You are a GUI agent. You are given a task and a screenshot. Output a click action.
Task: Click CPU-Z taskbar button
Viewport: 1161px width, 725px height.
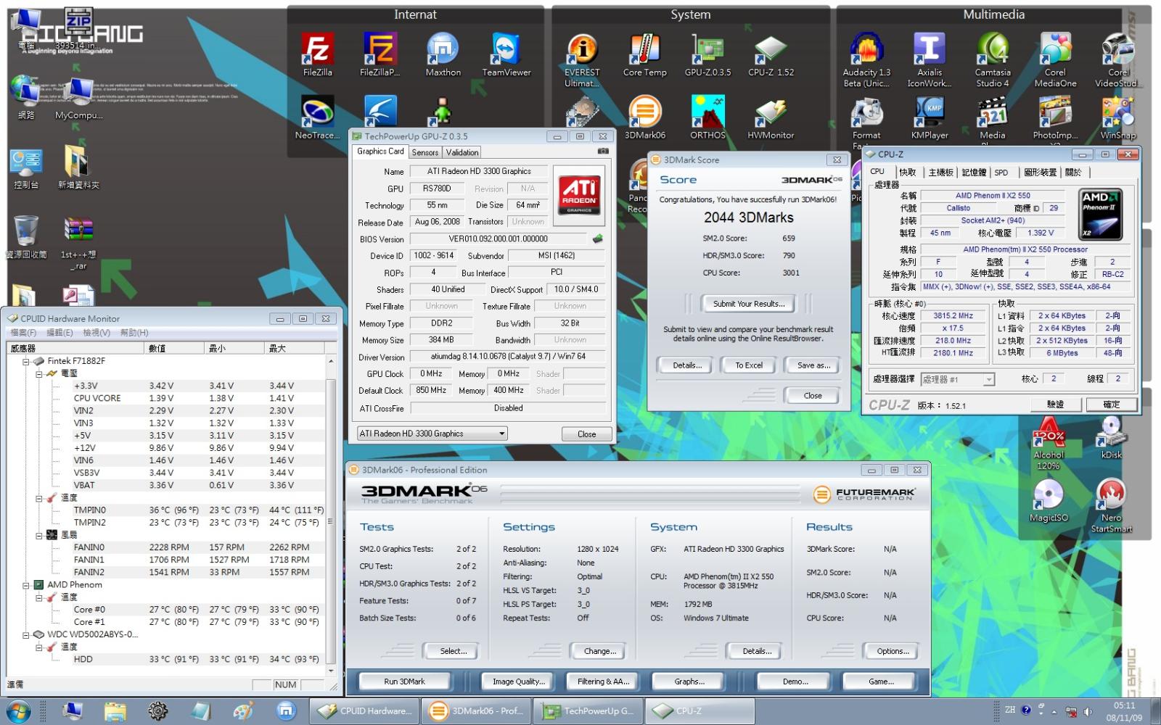(699, 711)
